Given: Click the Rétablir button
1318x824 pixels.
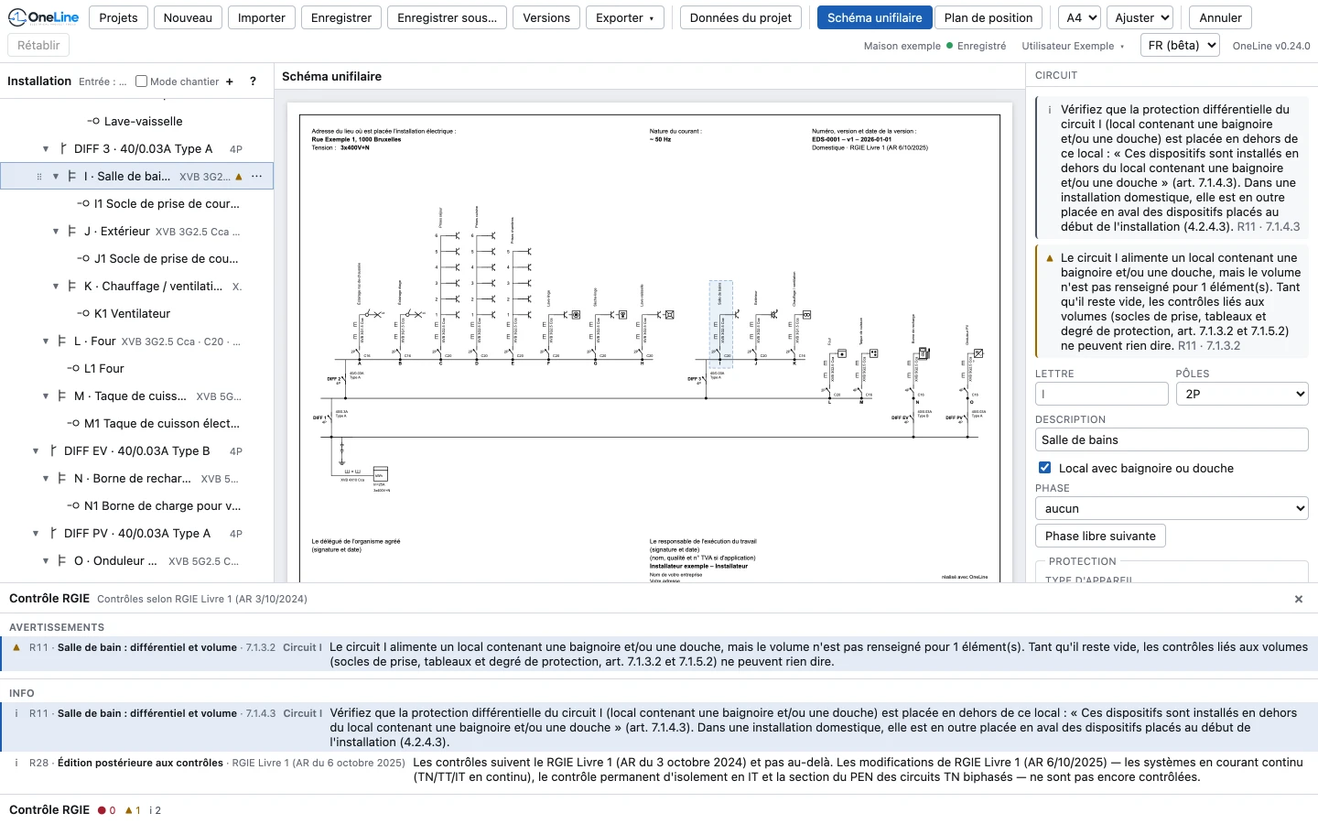Looking at the screenshot, I should [x=38, y=45].
